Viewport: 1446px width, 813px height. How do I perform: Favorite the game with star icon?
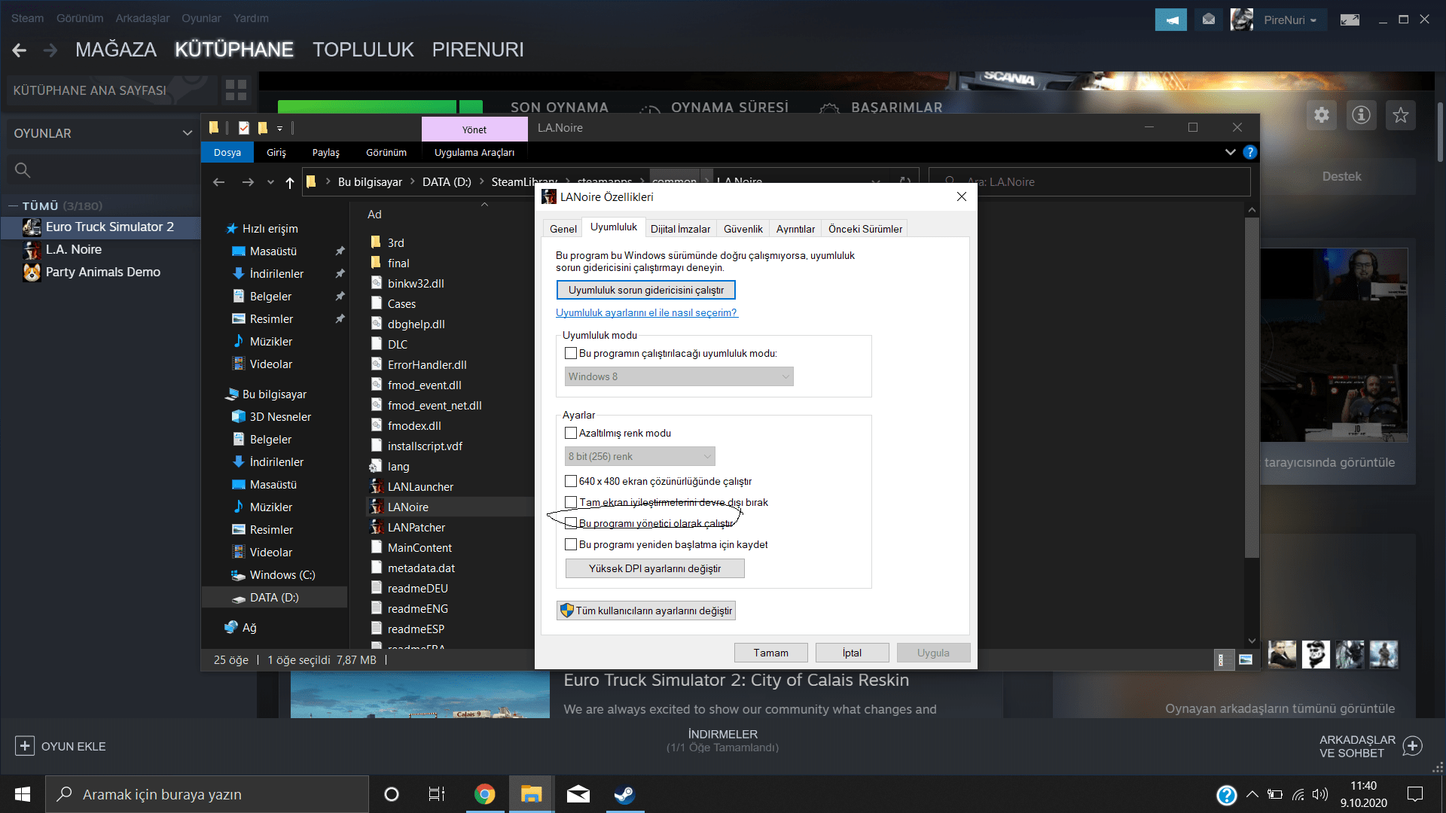[x=1400, y=115]
